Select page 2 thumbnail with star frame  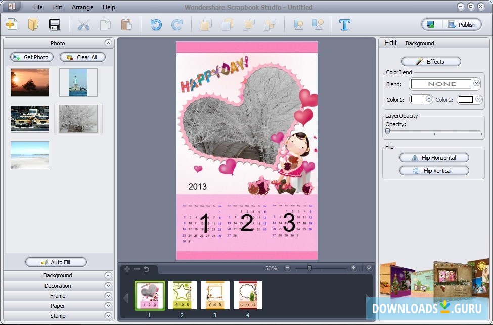click(182, 295)
